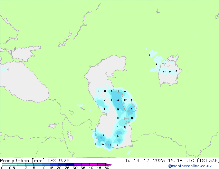Click the 20–25 mm legend color swatch

[62, 165]
